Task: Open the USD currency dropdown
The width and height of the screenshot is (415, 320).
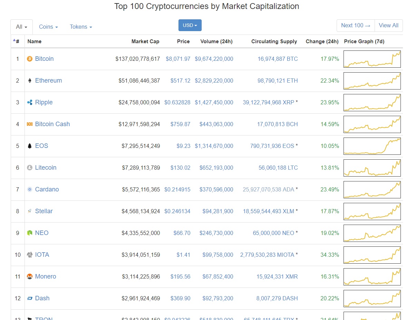Action: pyautogui.click(x=190, y=25)
